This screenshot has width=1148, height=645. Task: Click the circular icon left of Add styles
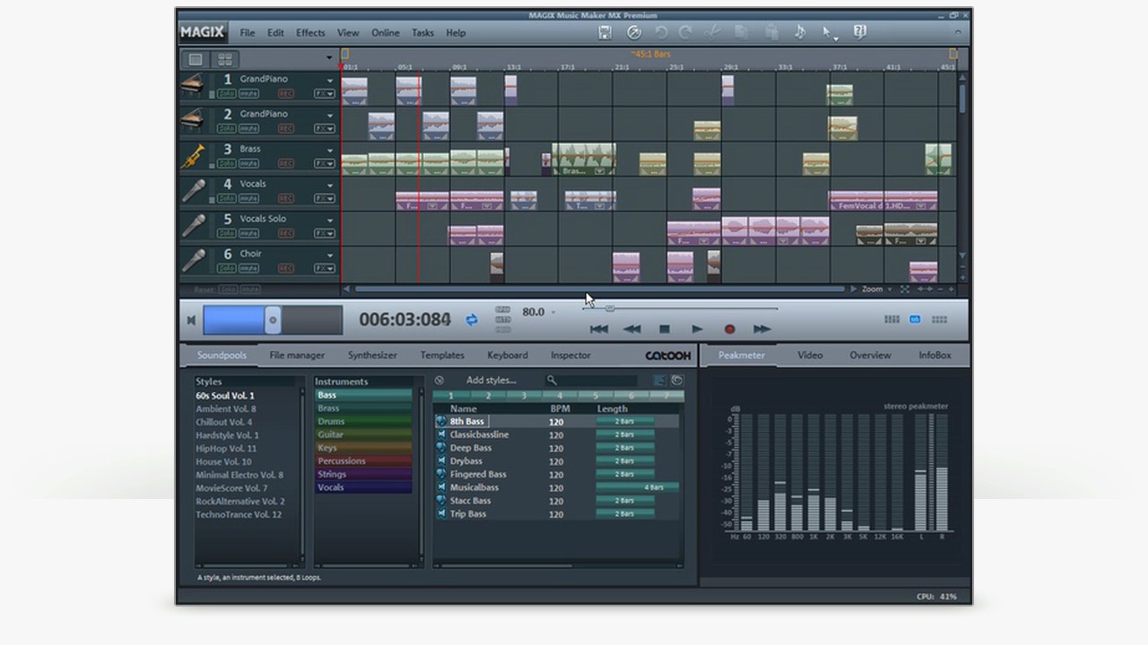coord(439,381)
